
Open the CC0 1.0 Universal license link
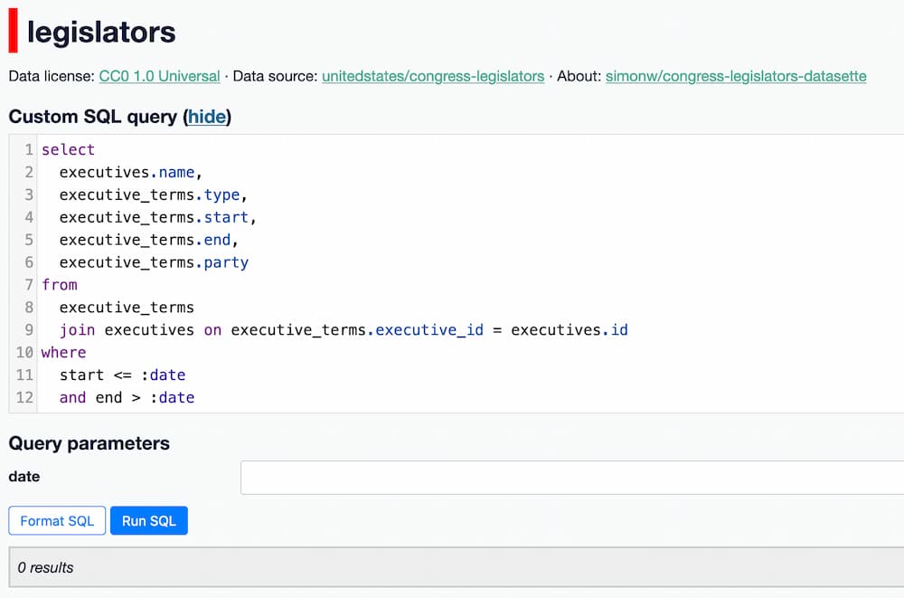[159, 76]
